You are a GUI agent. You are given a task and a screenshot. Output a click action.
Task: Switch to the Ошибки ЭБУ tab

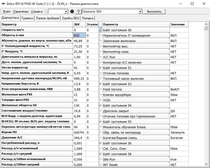click(70, 18)
